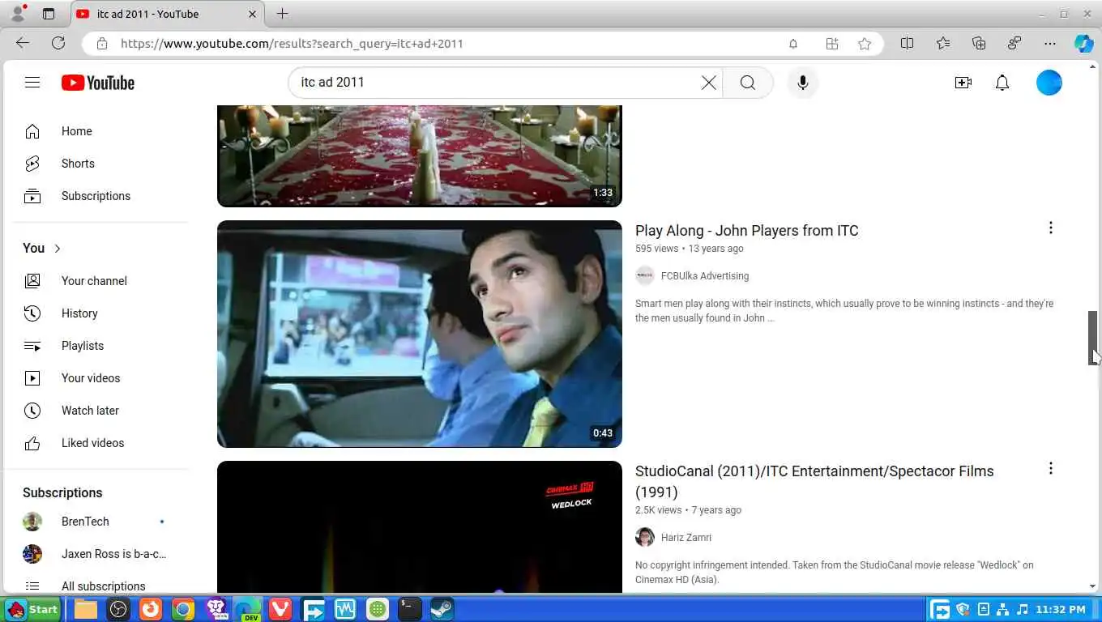Screen dimensions: 1102x622
Task: Open StudioCanal (2011)/ITC Entertainment video title
Action: 814,482
